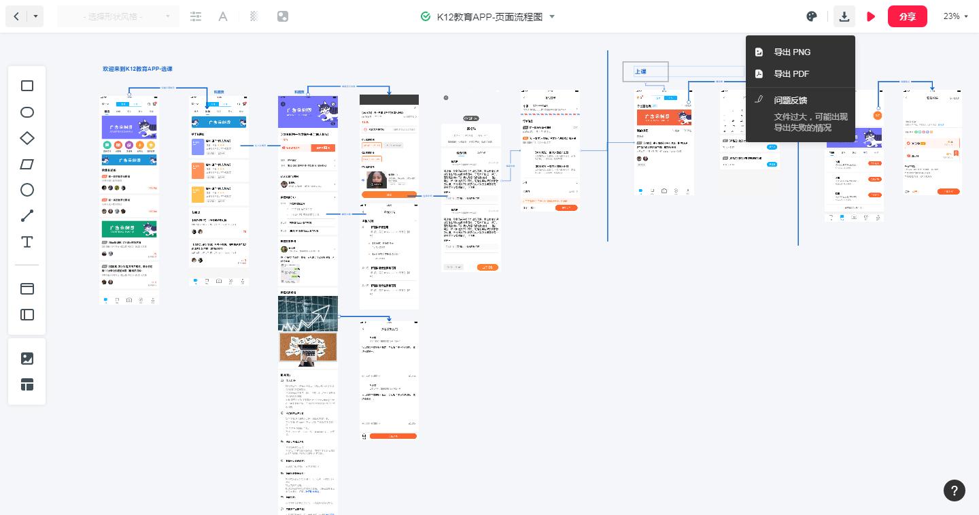
Task: Select the rectangle shape tool
Action: [27, 86]
